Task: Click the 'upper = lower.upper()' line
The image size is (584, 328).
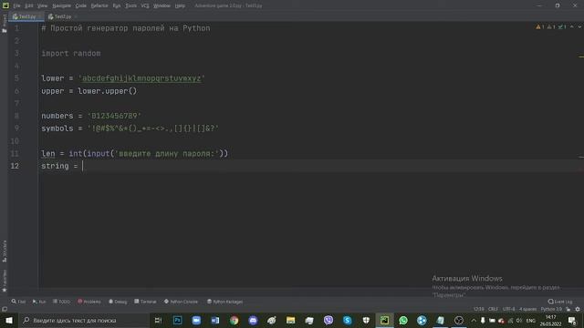Action: click(89, 91)
